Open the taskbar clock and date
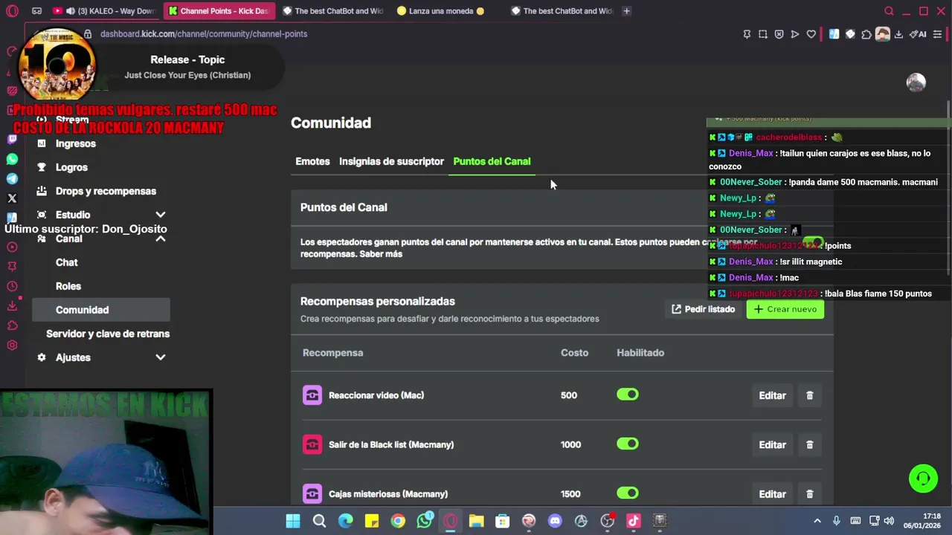 pos(922,521)
